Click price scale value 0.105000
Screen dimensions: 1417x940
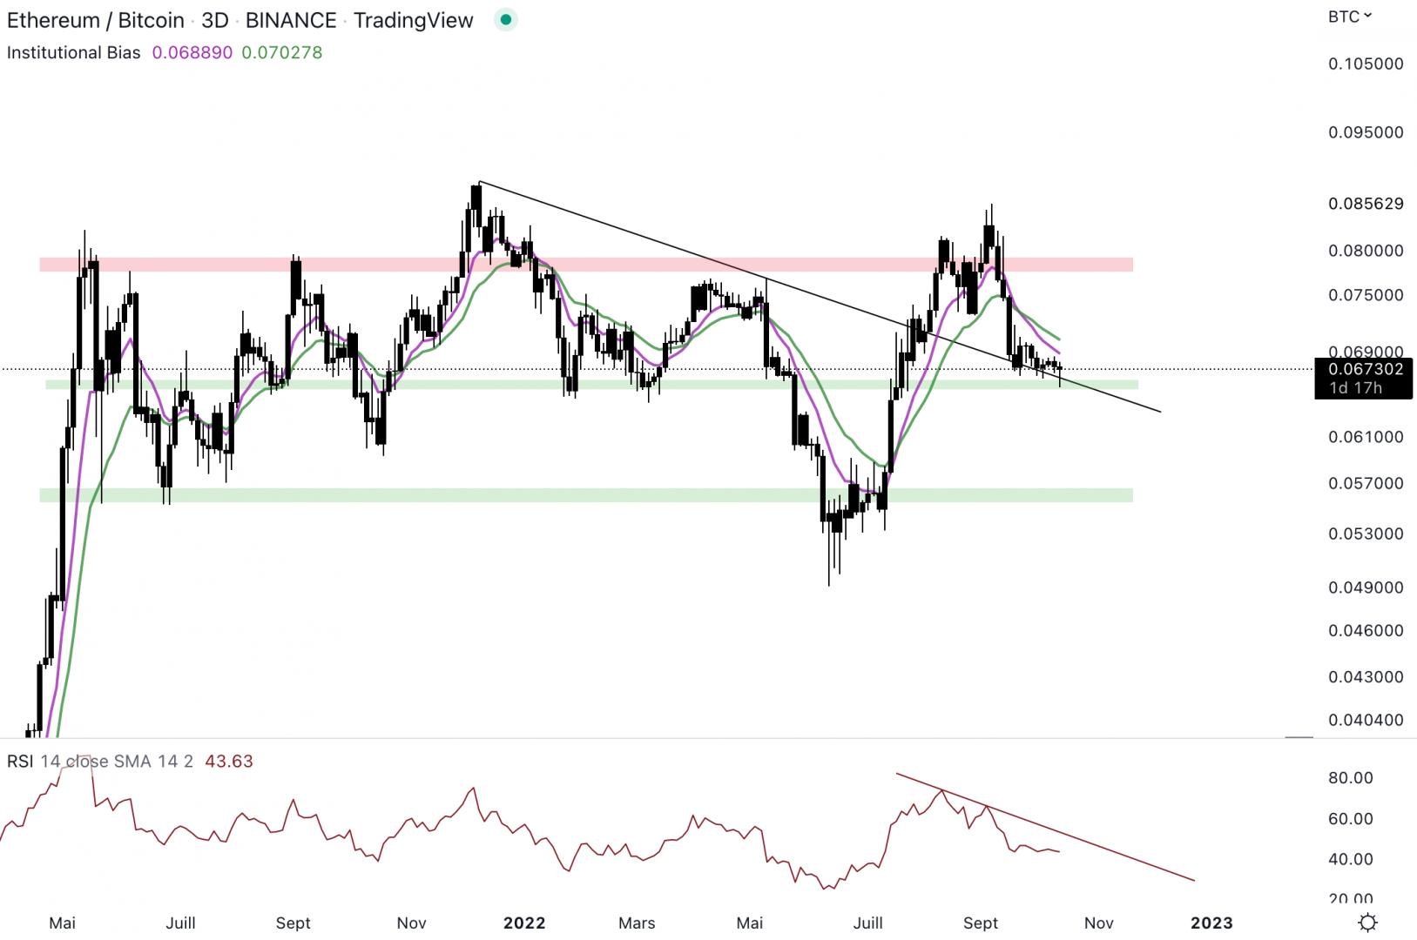[1366, 64]
